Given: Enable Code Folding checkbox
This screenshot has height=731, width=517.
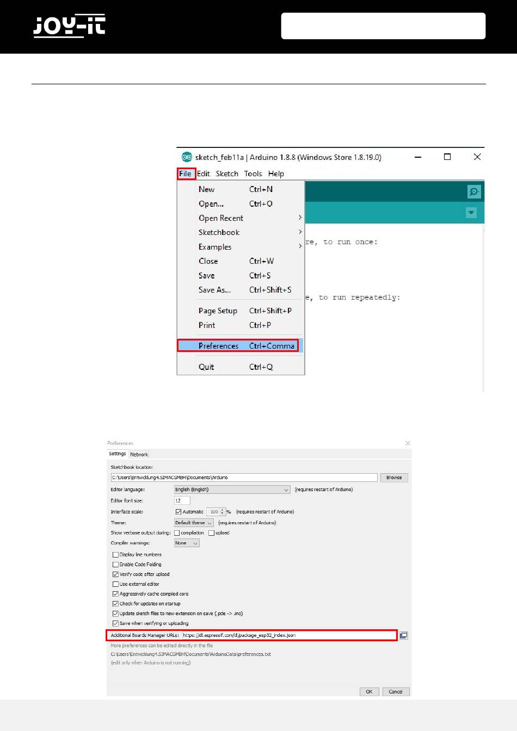Looking at the screenshot, I should 115,565.
